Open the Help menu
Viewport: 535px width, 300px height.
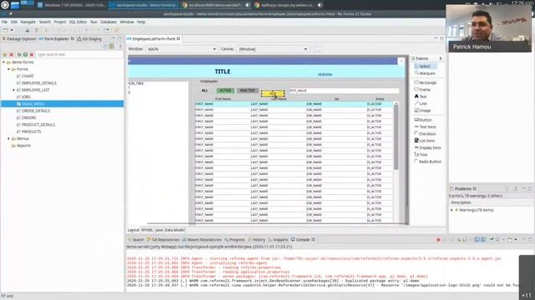coord(141,22)
